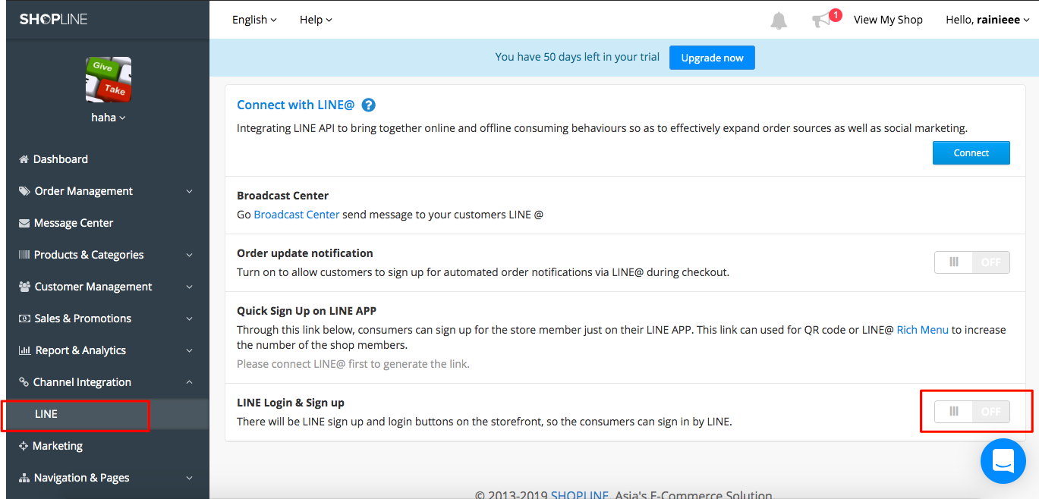Viewport: 1039px width, 499px height.
Task: Click the Marketing crosshair icon
Action: click(x=24, y=446)
